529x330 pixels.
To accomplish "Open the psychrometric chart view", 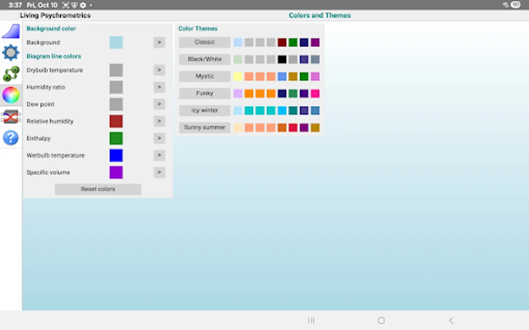I will (11, 31).
